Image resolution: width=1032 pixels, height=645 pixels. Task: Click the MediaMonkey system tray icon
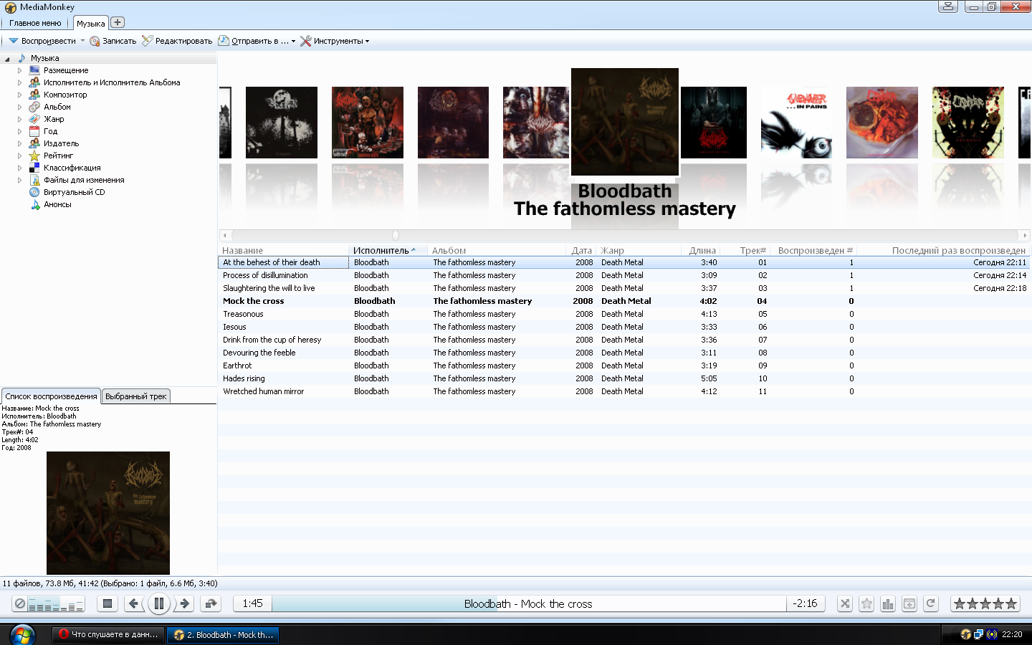(965, 634)
